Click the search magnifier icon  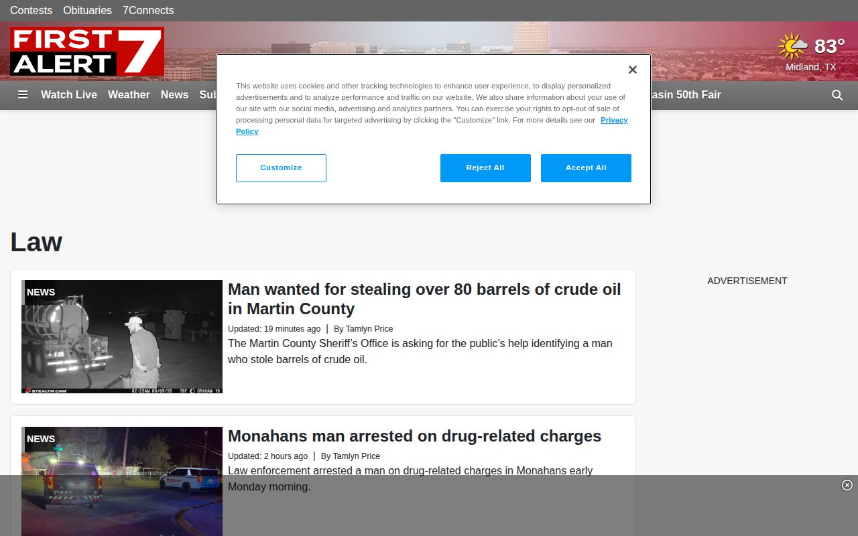pos(837,95)
